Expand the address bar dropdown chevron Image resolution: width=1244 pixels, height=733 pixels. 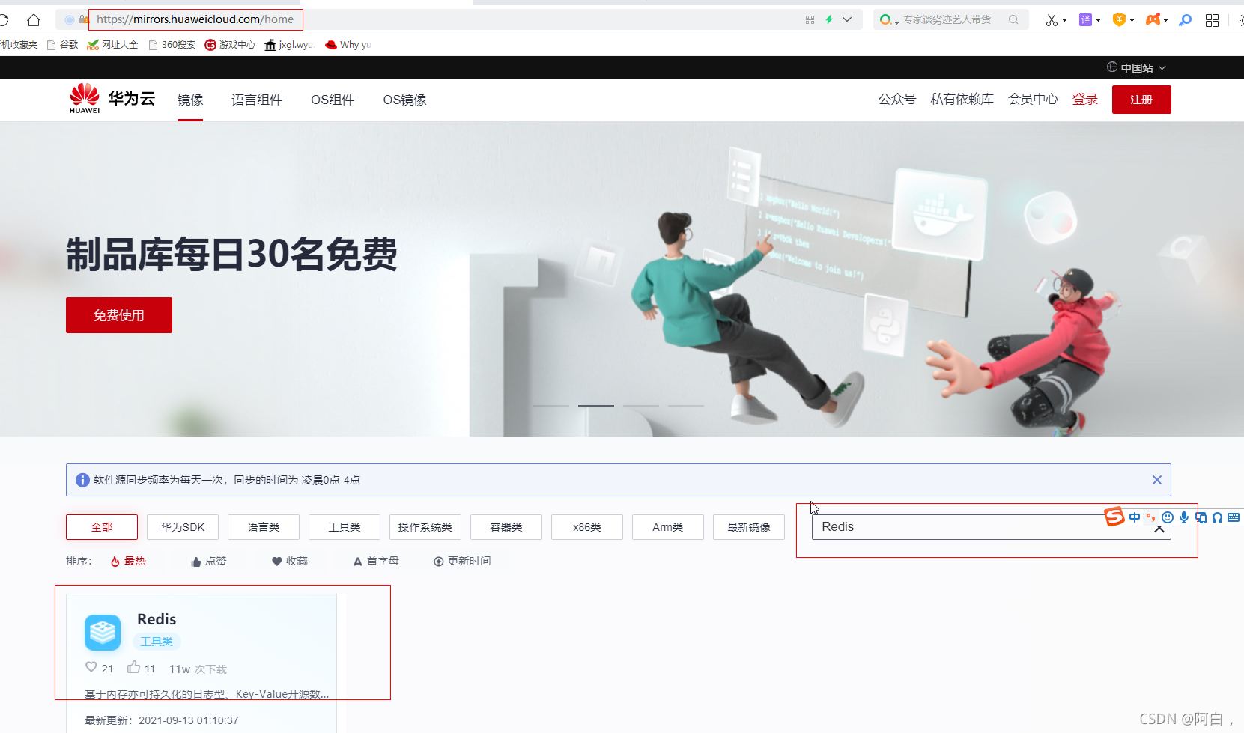[847, 19]
